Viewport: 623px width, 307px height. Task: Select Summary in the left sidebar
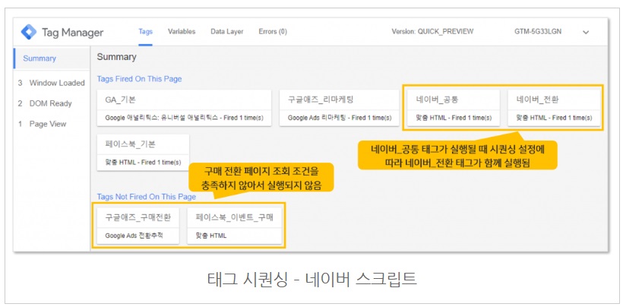pos(52,59)
